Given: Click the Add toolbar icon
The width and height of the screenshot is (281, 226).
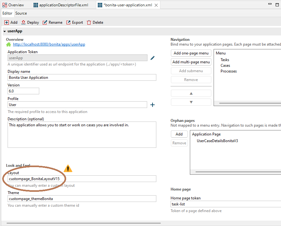Looking at the screenshot, I should coord(7,22).
